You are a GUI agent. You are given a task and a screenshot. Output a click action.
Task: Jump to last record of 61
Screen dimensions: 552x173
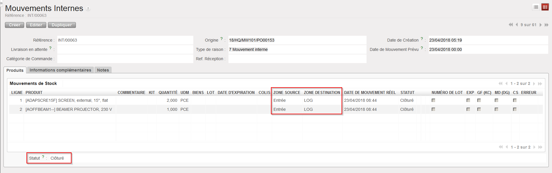tap(546, 25)
